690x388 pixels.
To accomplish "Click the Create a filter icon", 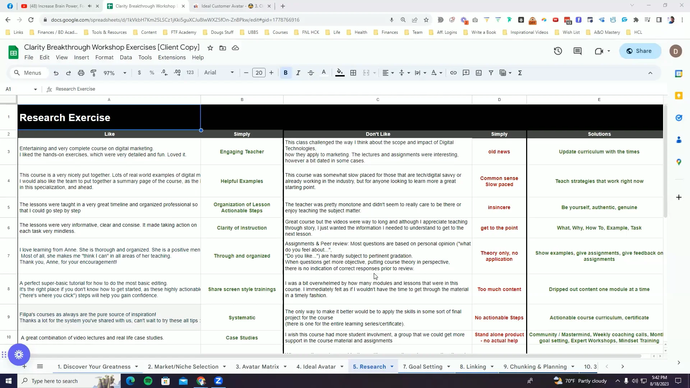I will pos(491,73).
